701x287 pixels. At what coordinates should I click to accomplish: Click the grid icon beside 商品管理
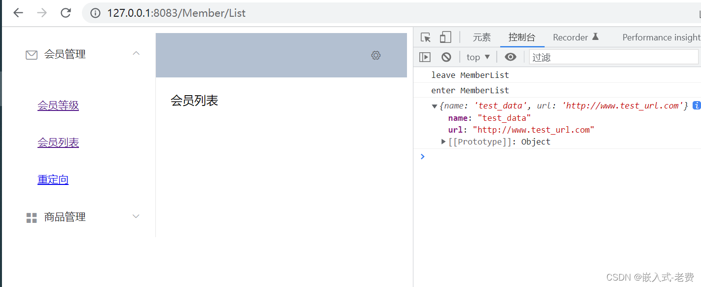pyautogui.click(x=31, y=216)
